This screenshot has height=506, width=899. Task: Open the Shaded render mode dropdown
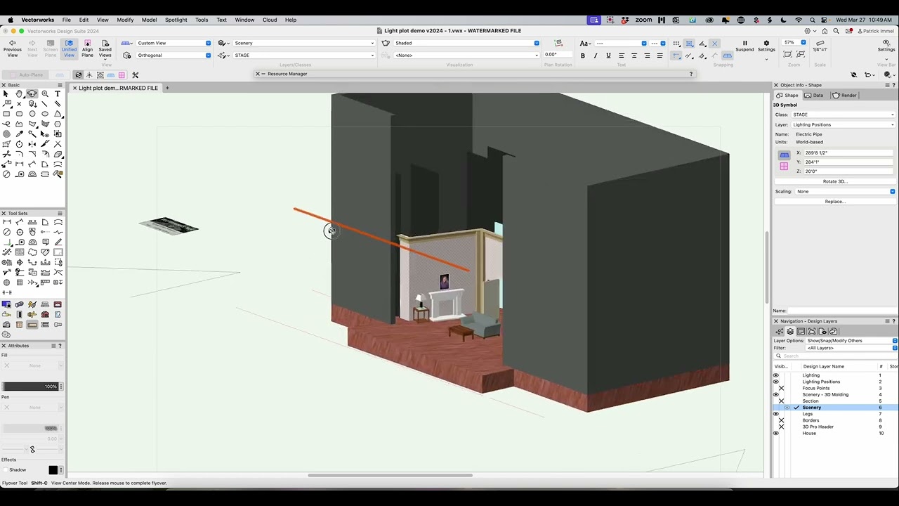[467, 43]
